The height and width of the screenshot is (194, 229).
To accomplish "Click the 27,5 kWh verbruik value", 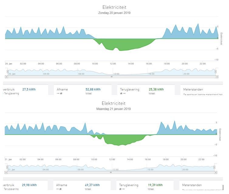I will click(x=29, y=89).
